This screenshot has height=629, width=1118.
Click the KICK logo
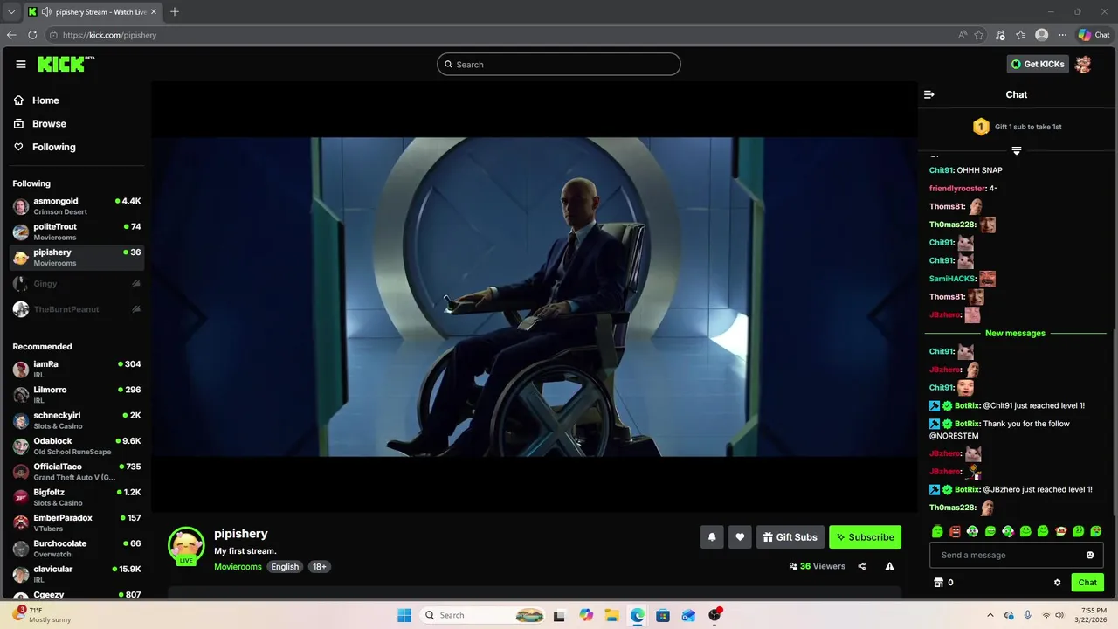(x=66, y=64)
